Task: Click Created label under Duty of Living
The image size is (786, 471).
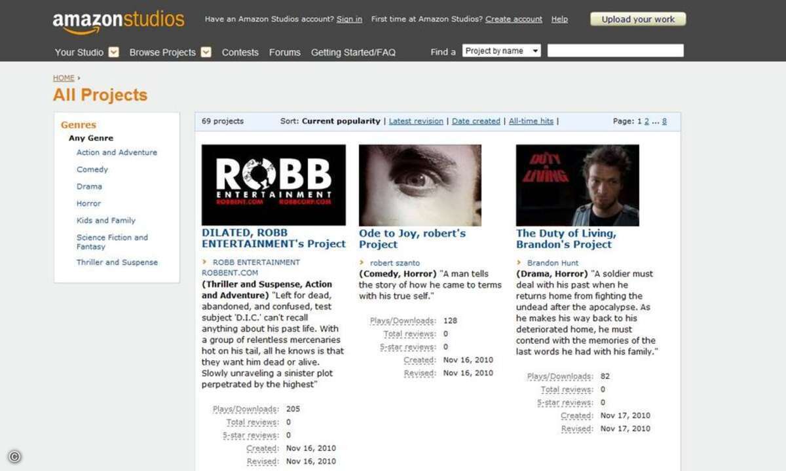Action: point(577,415)
